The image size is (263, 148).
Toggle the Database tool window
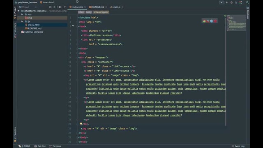click(x=248, y=13)
